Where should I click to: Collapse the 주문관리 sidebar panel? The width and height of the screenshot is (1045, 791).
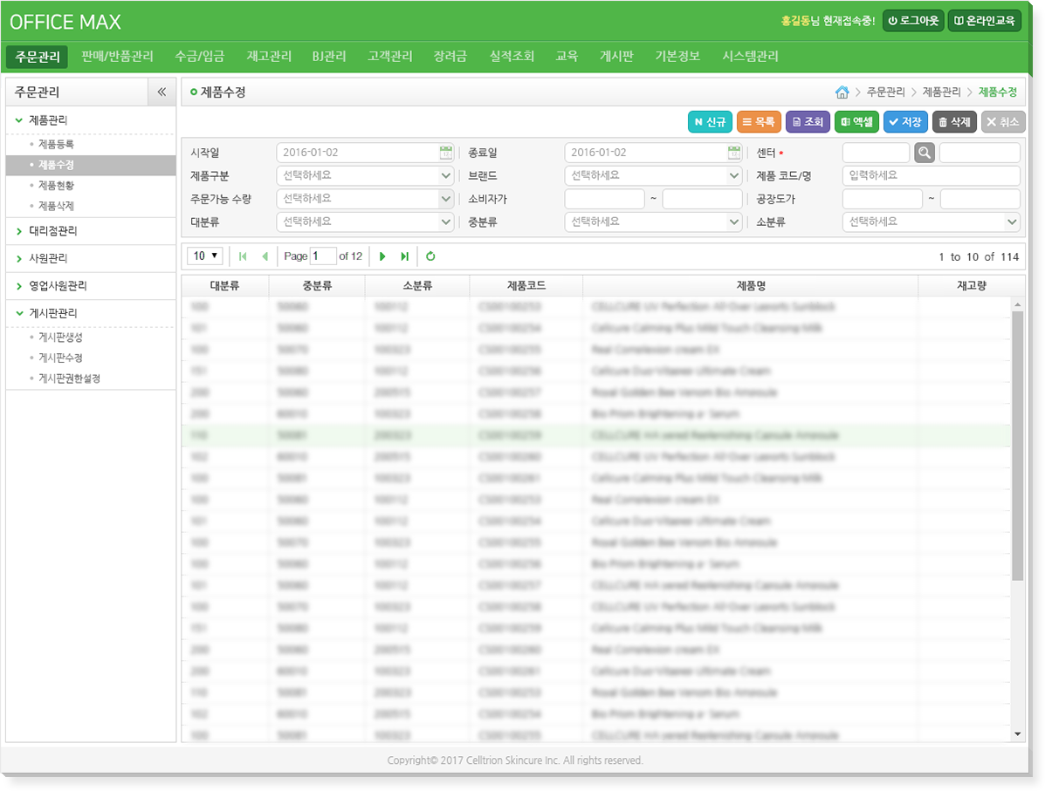162,92
